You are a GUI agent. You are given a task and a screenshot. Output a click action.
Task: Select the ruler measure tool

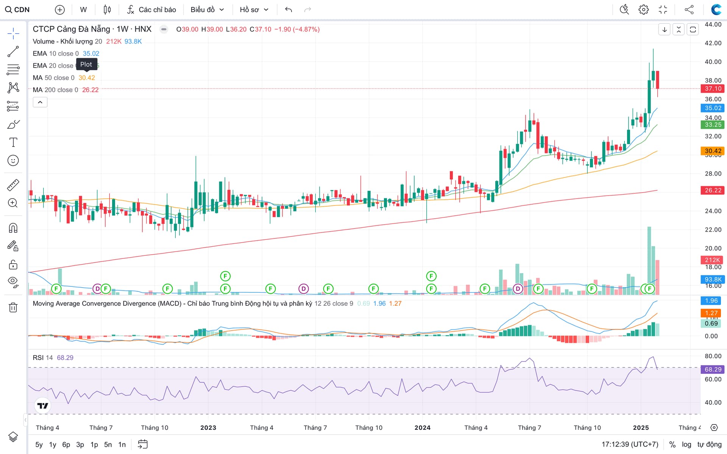click(x=13, y=185)
